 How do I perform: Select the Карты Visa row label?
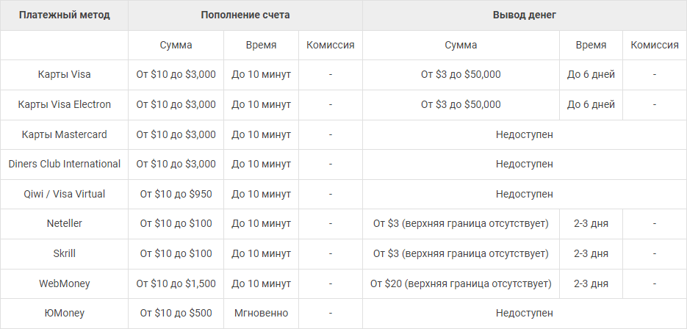[64, 74]
